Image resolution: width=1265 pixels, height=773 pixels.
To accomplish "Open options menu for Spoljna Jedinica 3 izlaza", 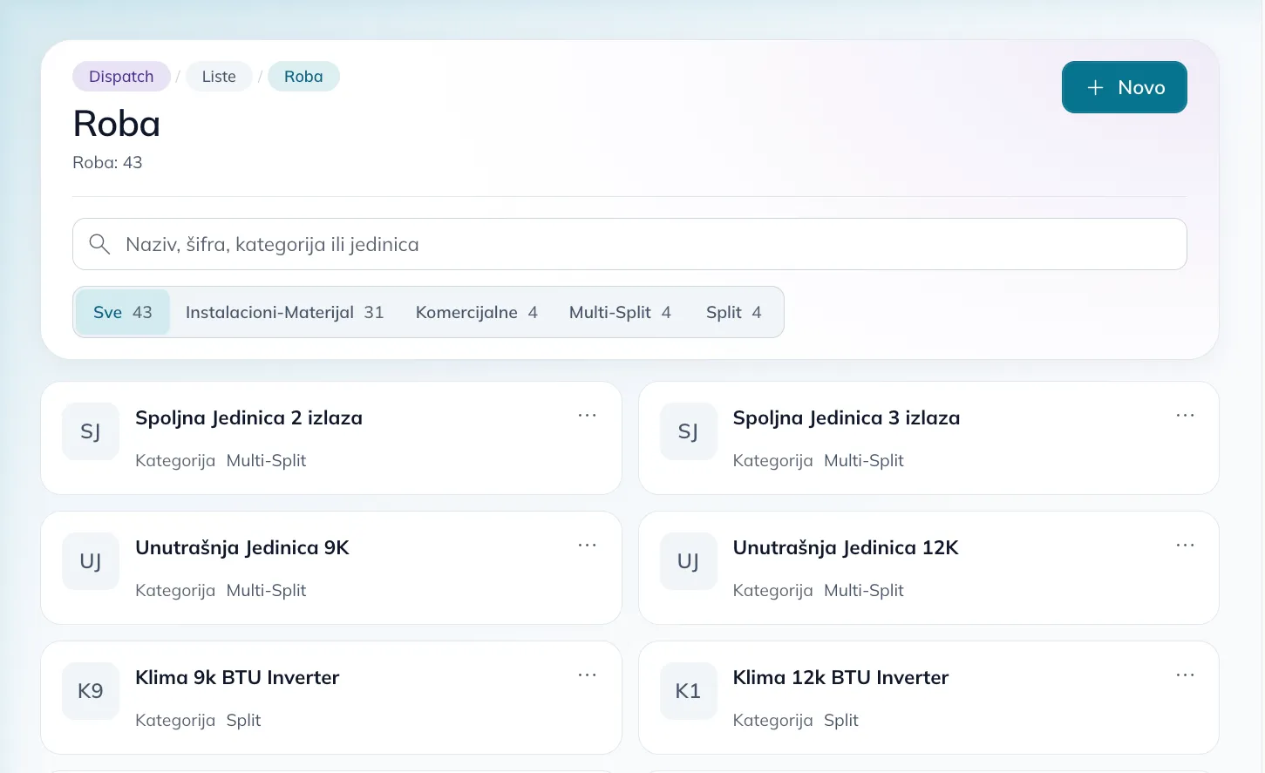I will (x=1186, y=416).
